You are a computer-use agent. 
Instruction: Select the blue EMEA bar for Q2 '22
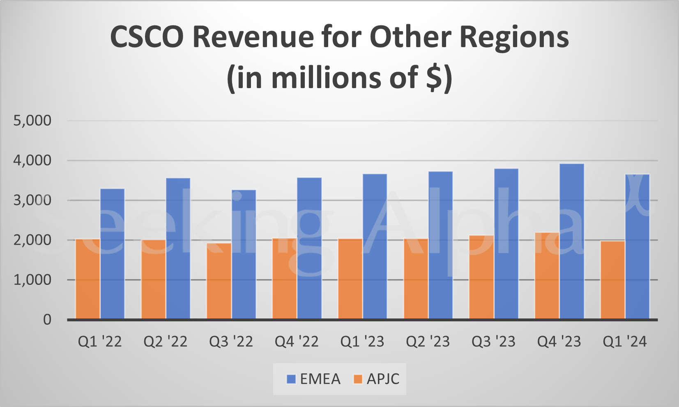[178, 248]
